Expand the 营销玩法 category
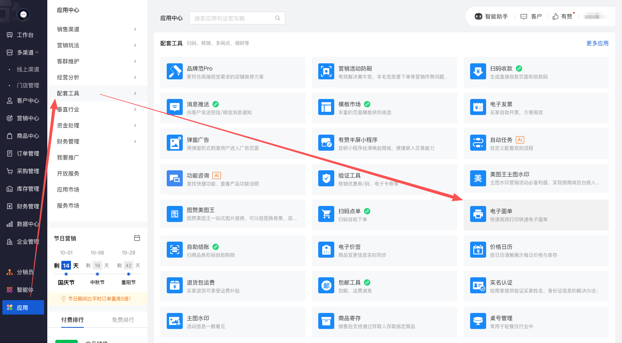Image resolution: width=622 pixels, height=343 pixels. [97, 45]
